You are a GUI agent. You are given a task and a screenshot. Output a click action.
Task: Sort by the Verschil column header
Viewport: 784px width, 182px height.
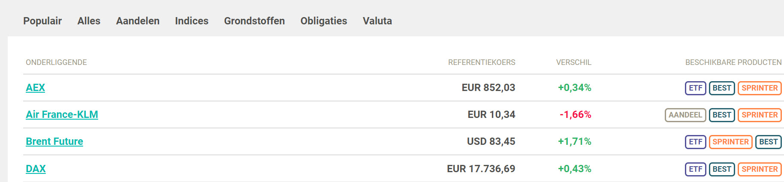pyautogui.click(x=573, y=62)
